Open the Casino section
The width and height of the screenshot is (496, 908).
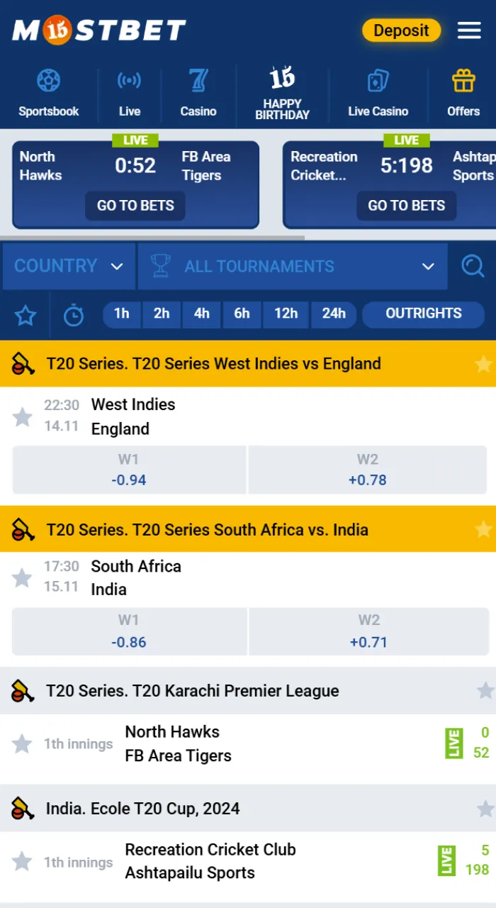tap(198, 91)
